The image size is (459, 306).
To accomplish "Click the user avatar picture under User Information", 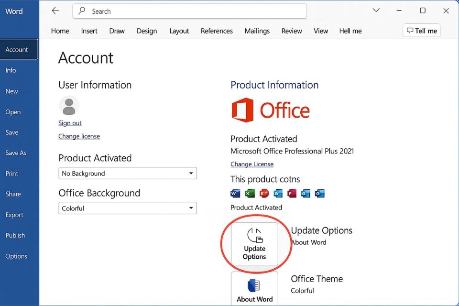I will point(69,106).
